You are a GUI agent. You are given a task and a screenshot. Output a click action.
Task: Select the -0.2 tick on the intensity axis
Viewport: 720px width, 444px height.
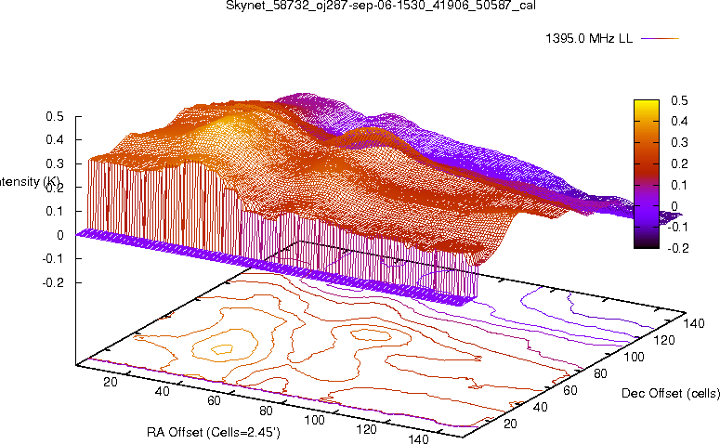tap(53, 282)
